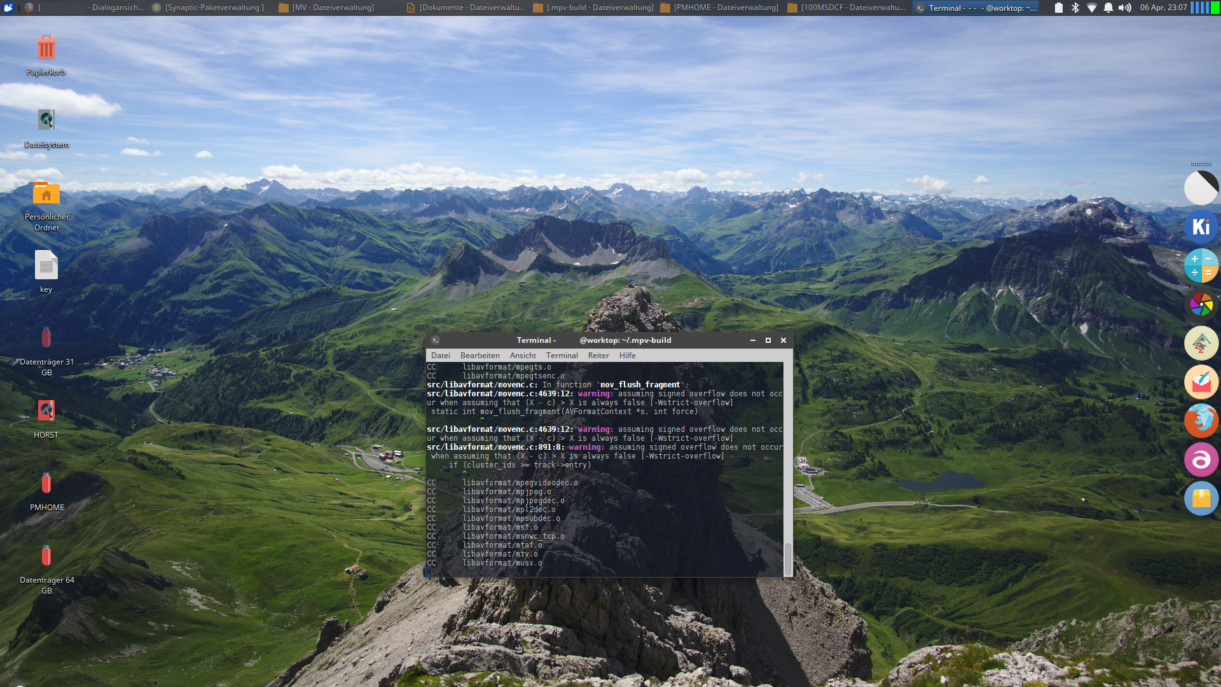Open the Ansicht menu in the terminal
1221x687 pixels.
point(523,356)
